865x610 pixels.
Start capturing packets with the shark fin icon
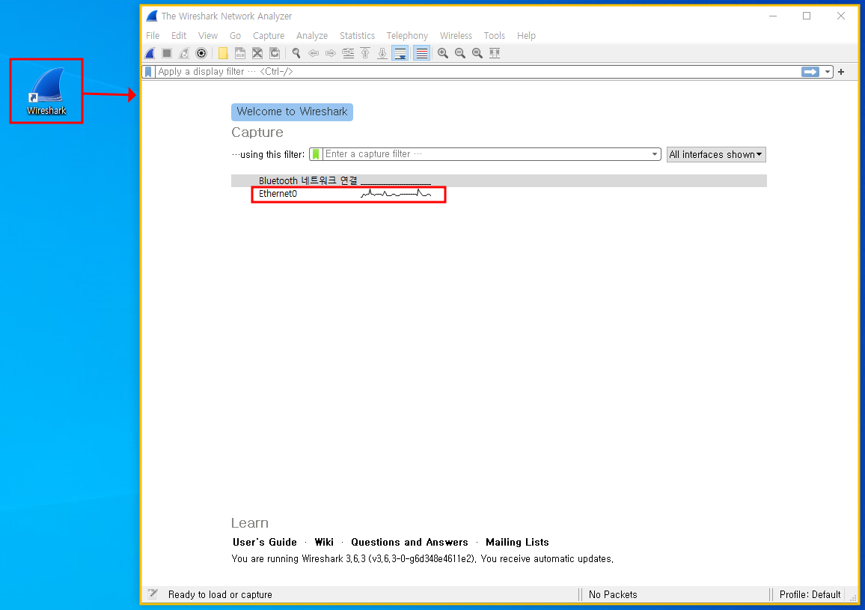click(x=150, y=54)
